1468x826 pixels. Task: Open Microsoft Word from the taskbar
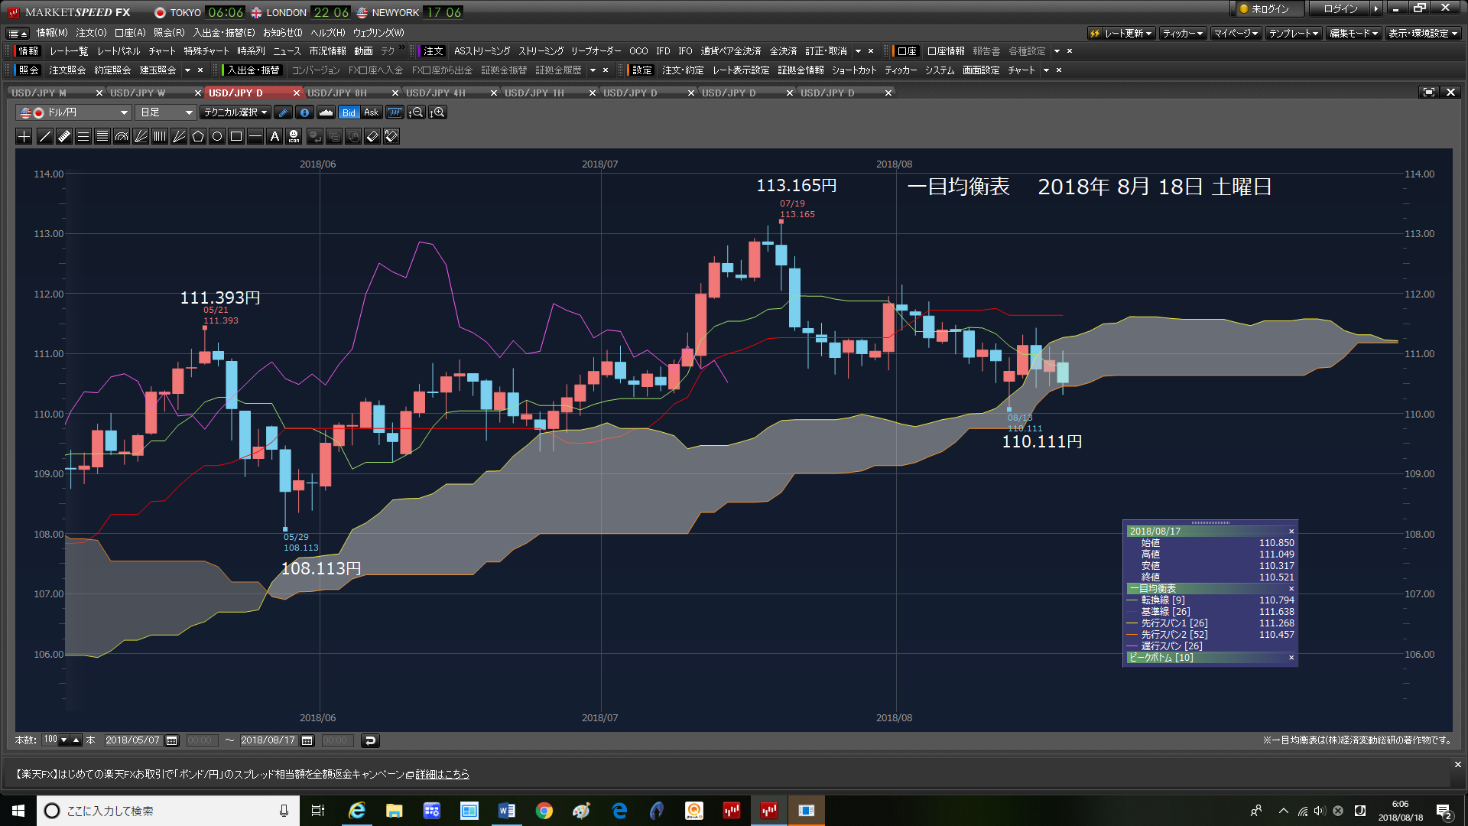click(506, 811)
